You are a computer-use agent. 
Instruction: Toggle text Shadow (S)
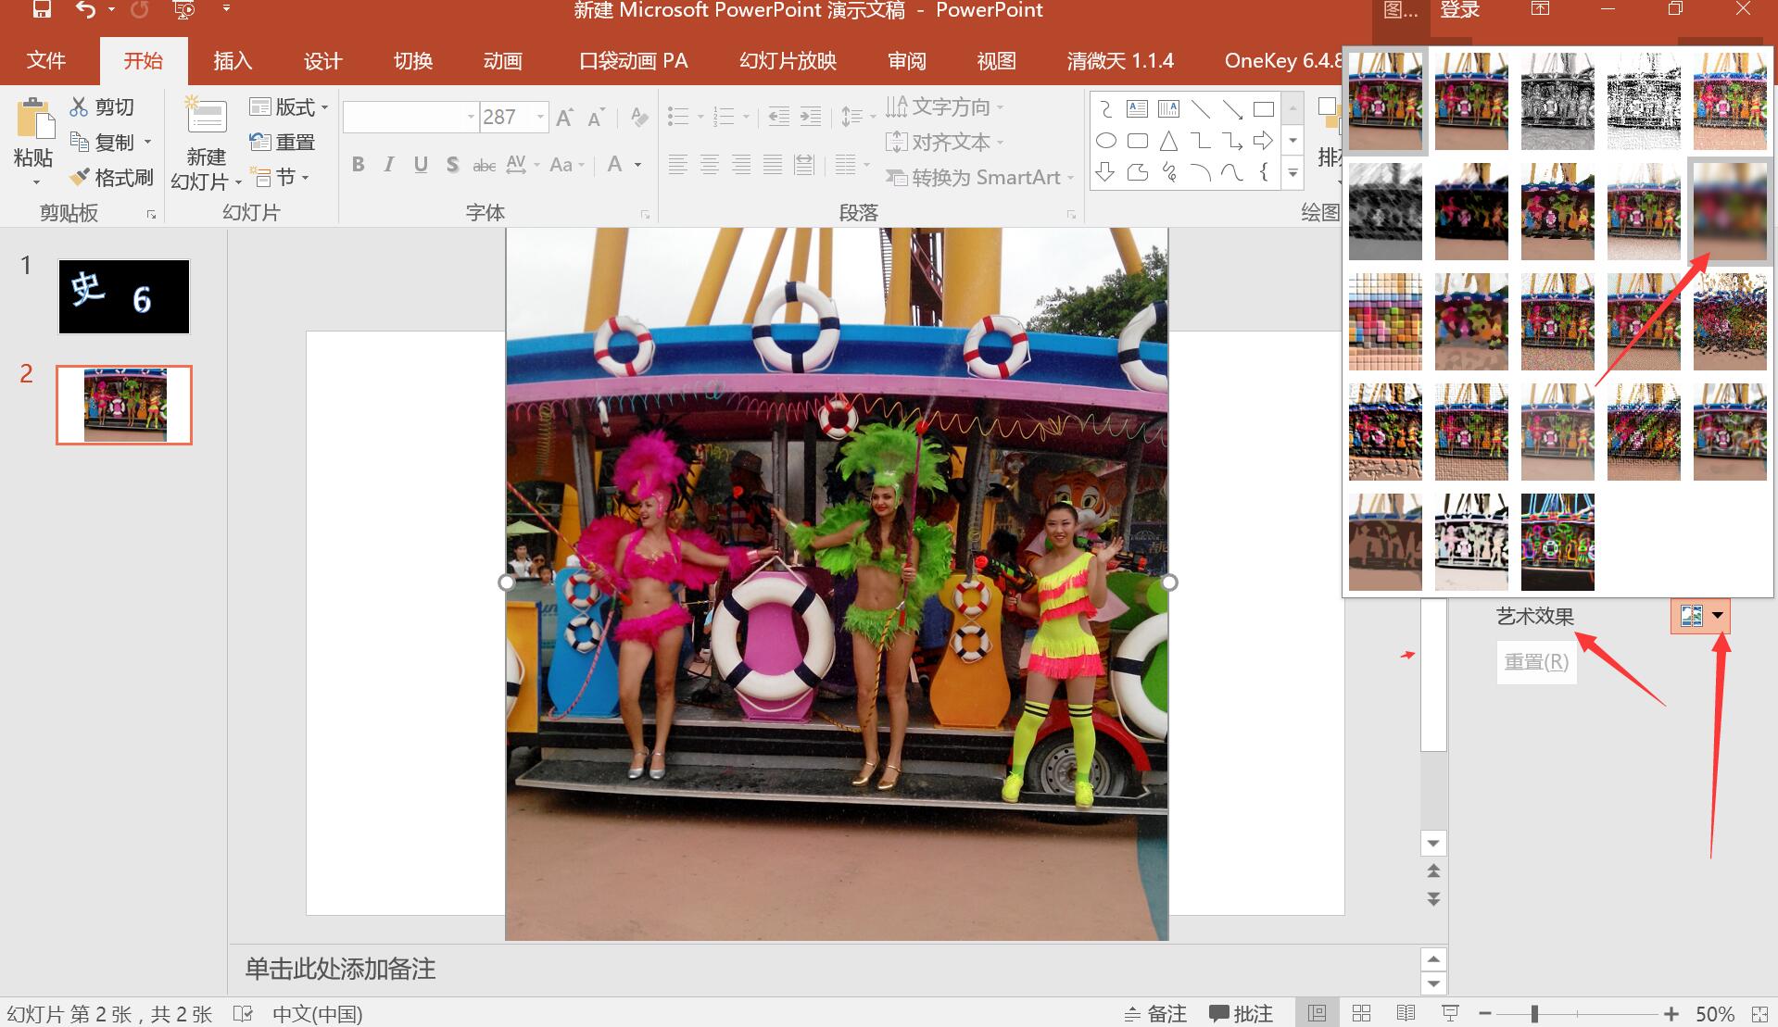tap(452, 165)
